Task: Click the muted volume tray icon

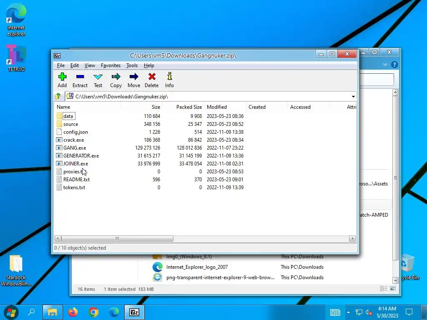Action: click(x=369, y=312)
